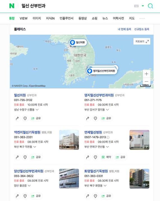The height and width of the screenshot is (201, 160).
Task: Open the 명지일신산부인과의원 place link
Action: pyautogui.click(x=99, y=95)
